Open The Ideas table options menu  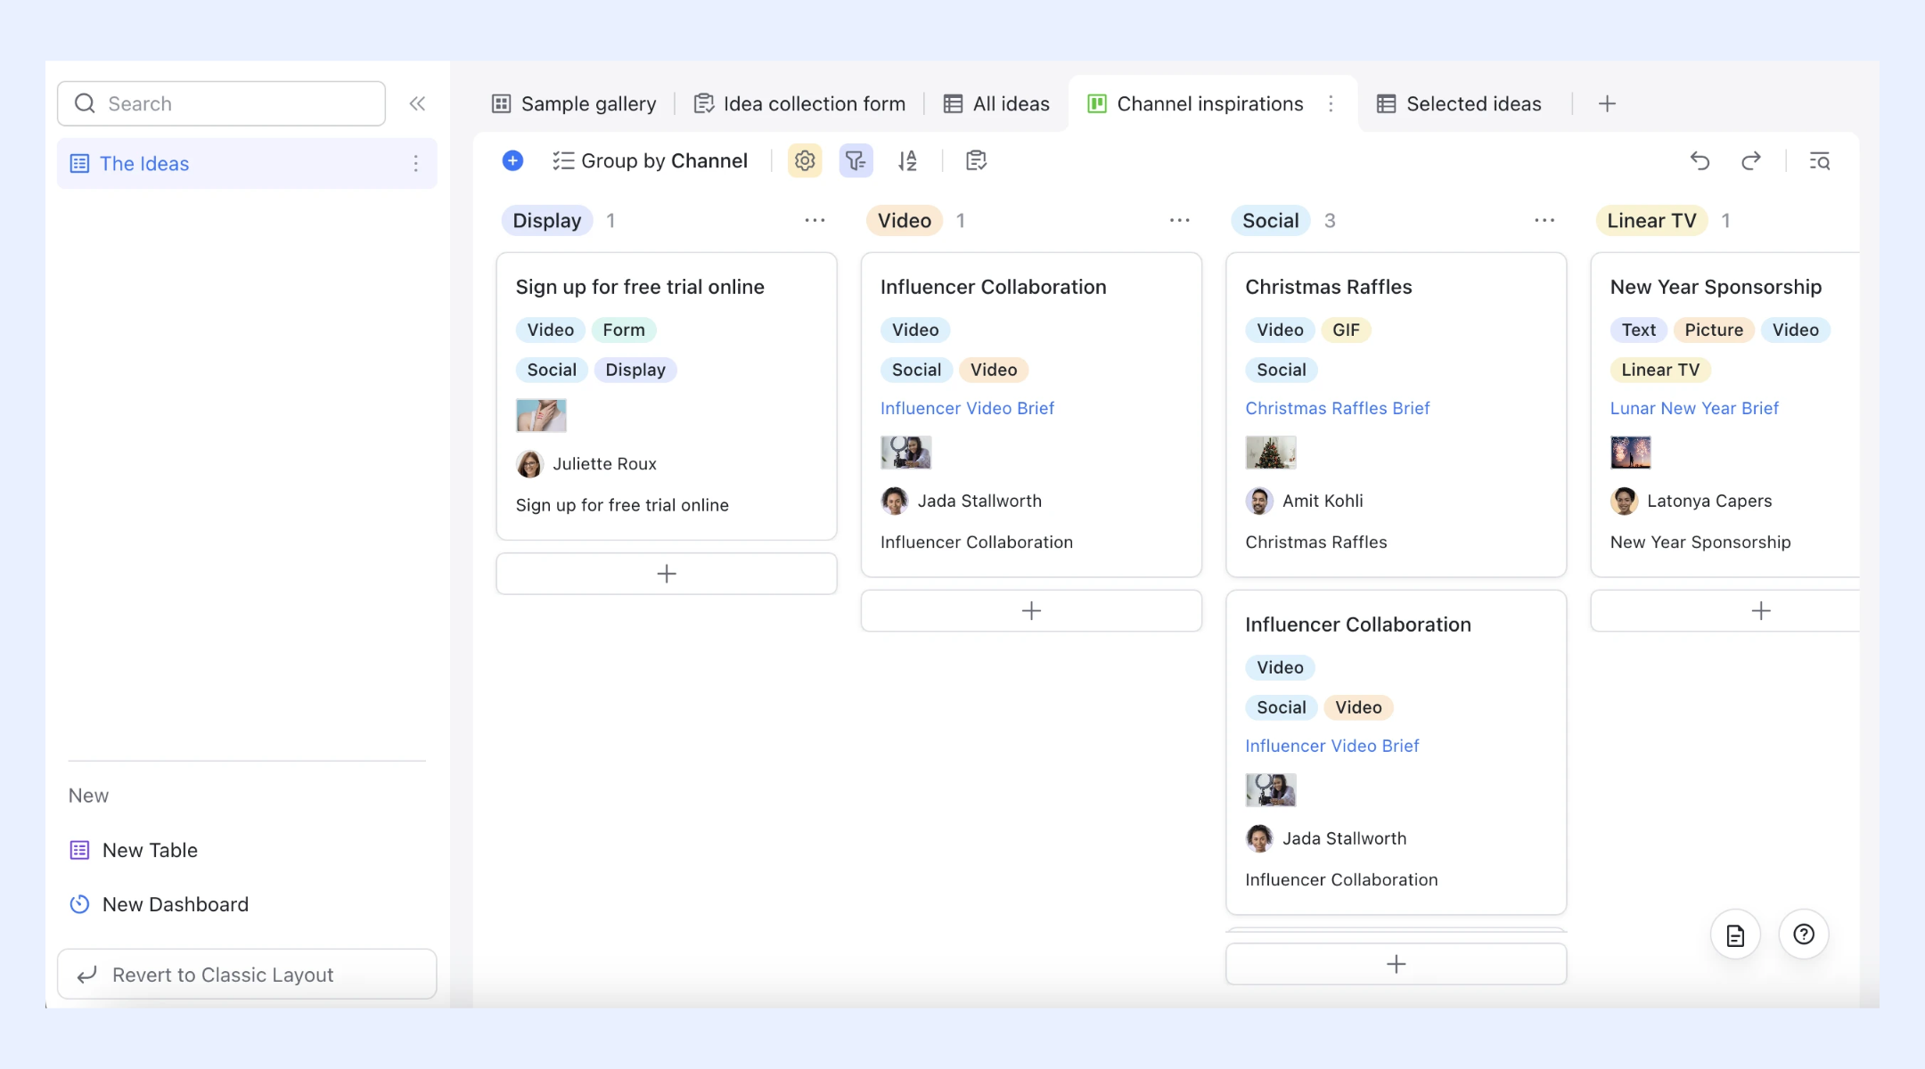point(415,163)
